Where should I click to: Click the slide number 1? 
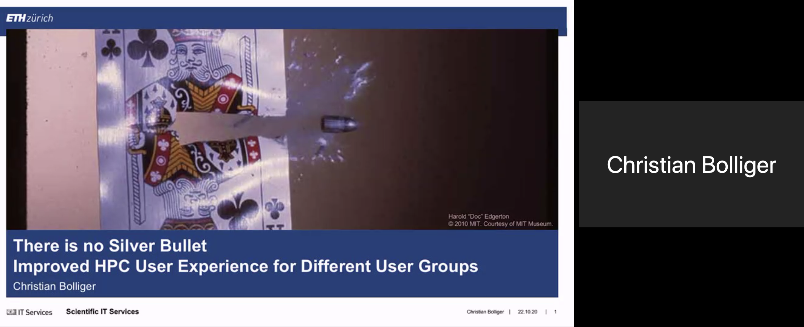(x=555, y=312)
